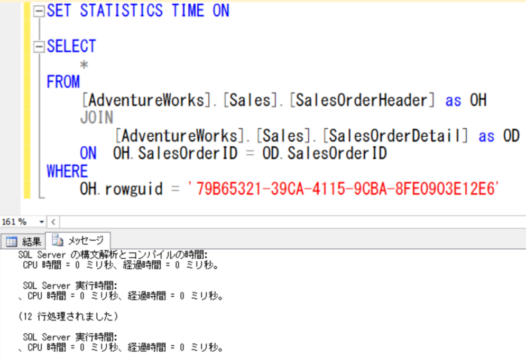Screen dimensions: 526x358
Task: Click the JOIN keyword in the query
Action: pos(95,117)
